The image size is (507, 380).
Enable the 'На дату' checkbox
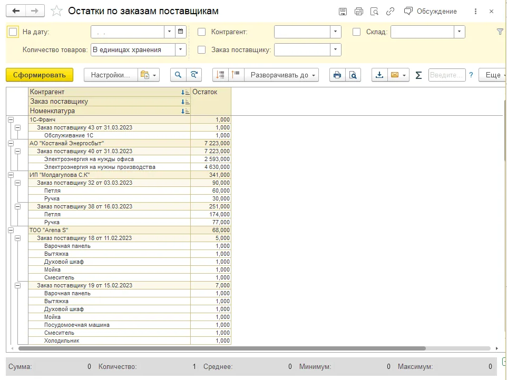13,32
